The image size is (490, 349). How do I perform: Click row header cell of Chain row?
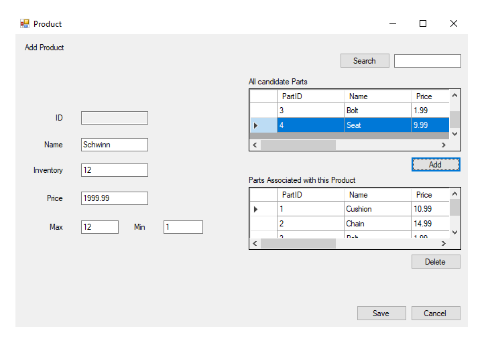click(263, 224)
